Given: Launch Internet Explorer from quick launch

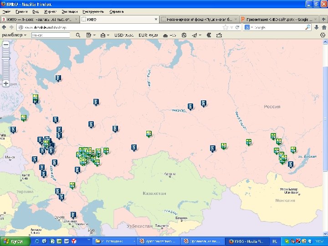Looking at the screenshot, I should pos(37,241).
